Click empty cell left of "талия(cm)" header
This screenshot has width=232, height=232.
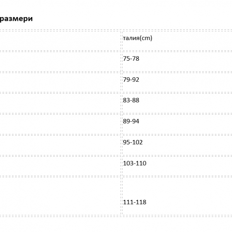[x=58, y=38]
